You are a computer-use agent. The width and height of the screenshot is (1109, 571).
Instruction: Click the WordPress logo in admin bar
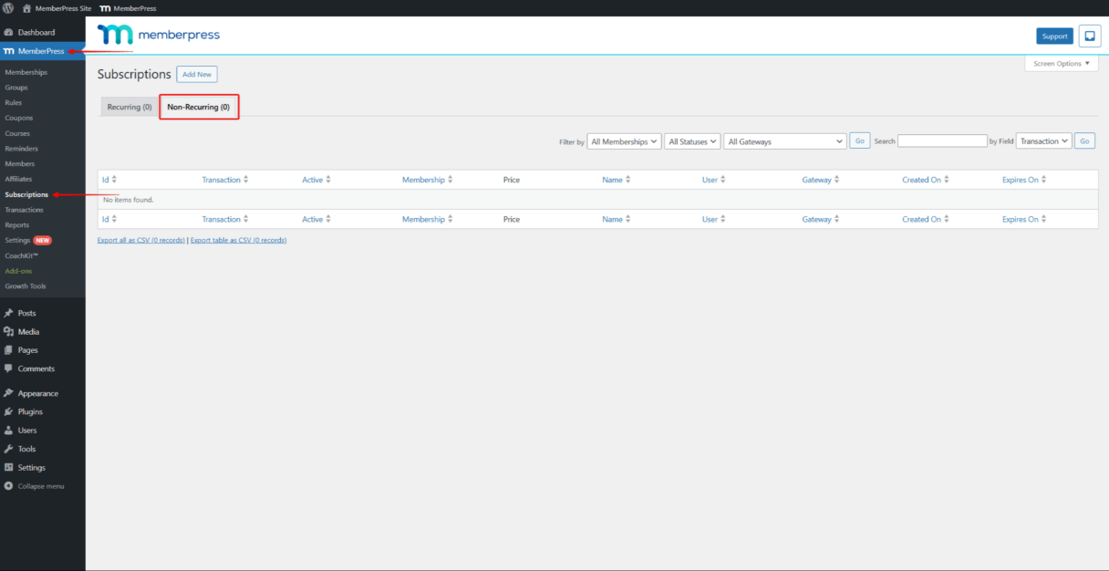(x=8, y=8)
